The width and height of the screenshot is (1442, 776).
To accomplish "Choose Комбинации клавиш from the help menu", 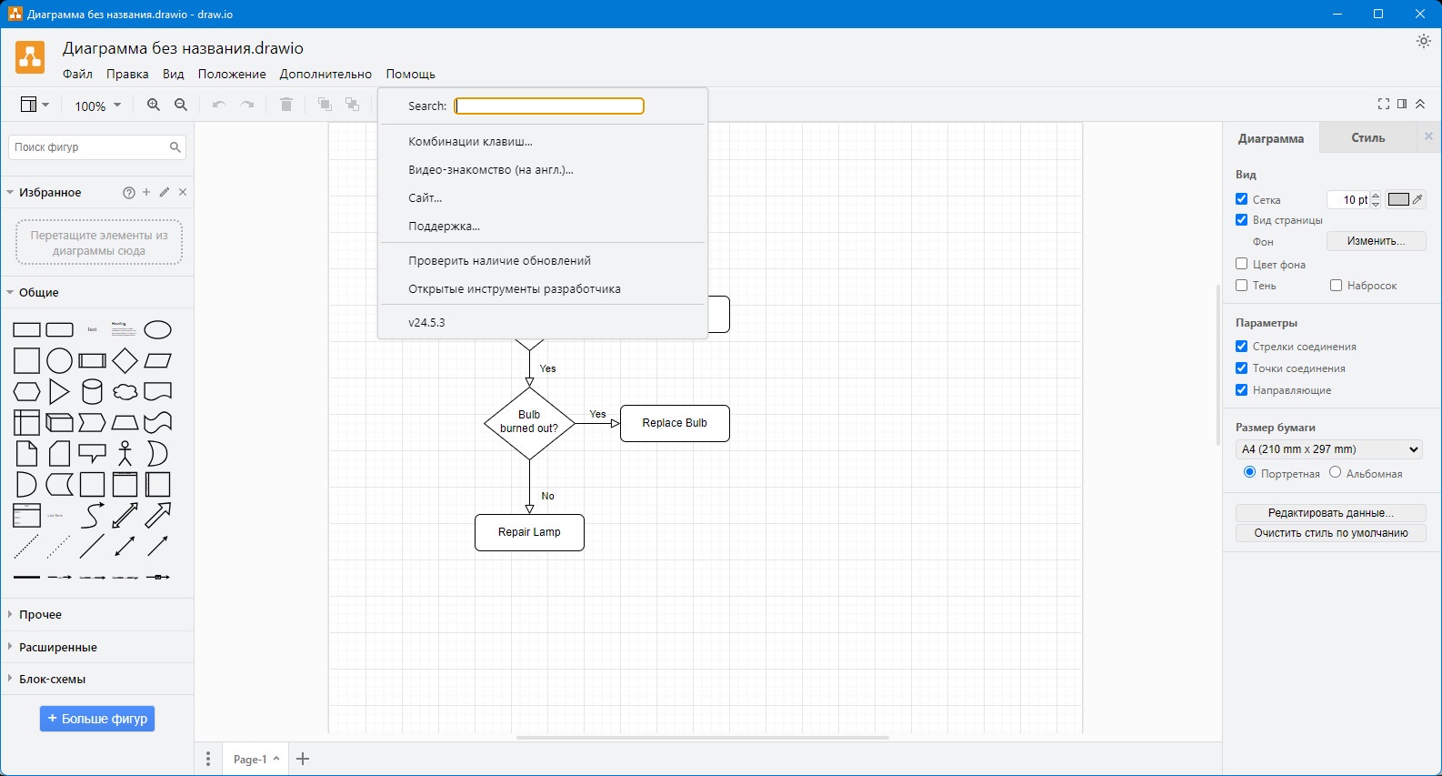I will coord(470,142).
